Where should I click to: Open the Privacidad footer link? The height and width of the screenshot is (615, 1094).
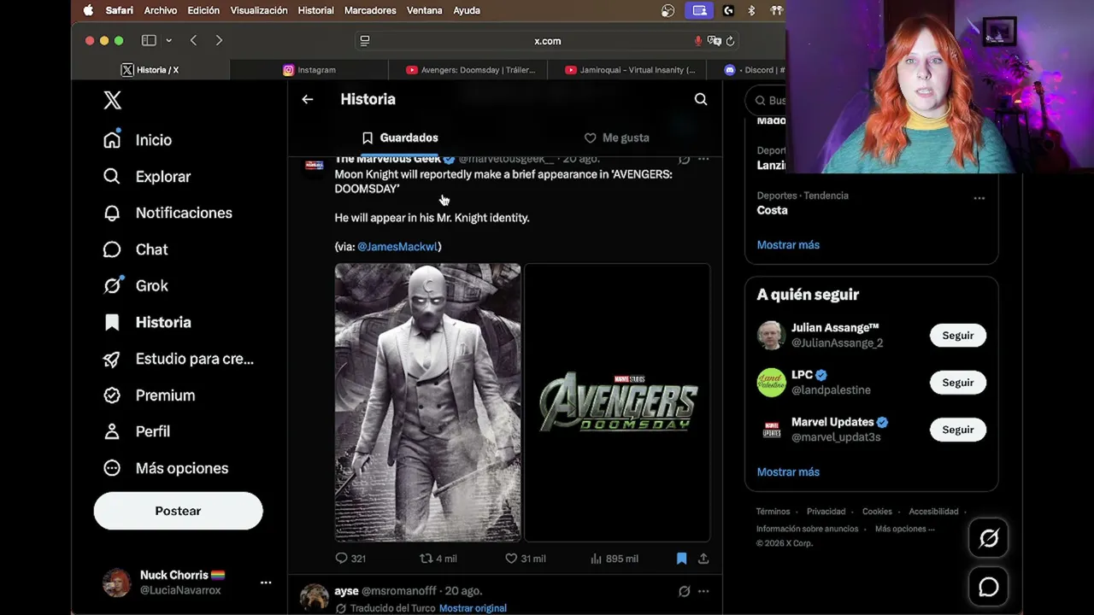pos(826,512)
